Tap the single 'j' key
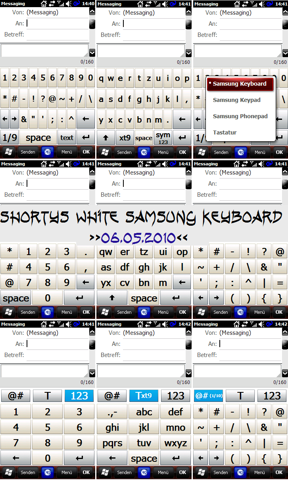This screenshot has width=288, height=480. point(158,99)
